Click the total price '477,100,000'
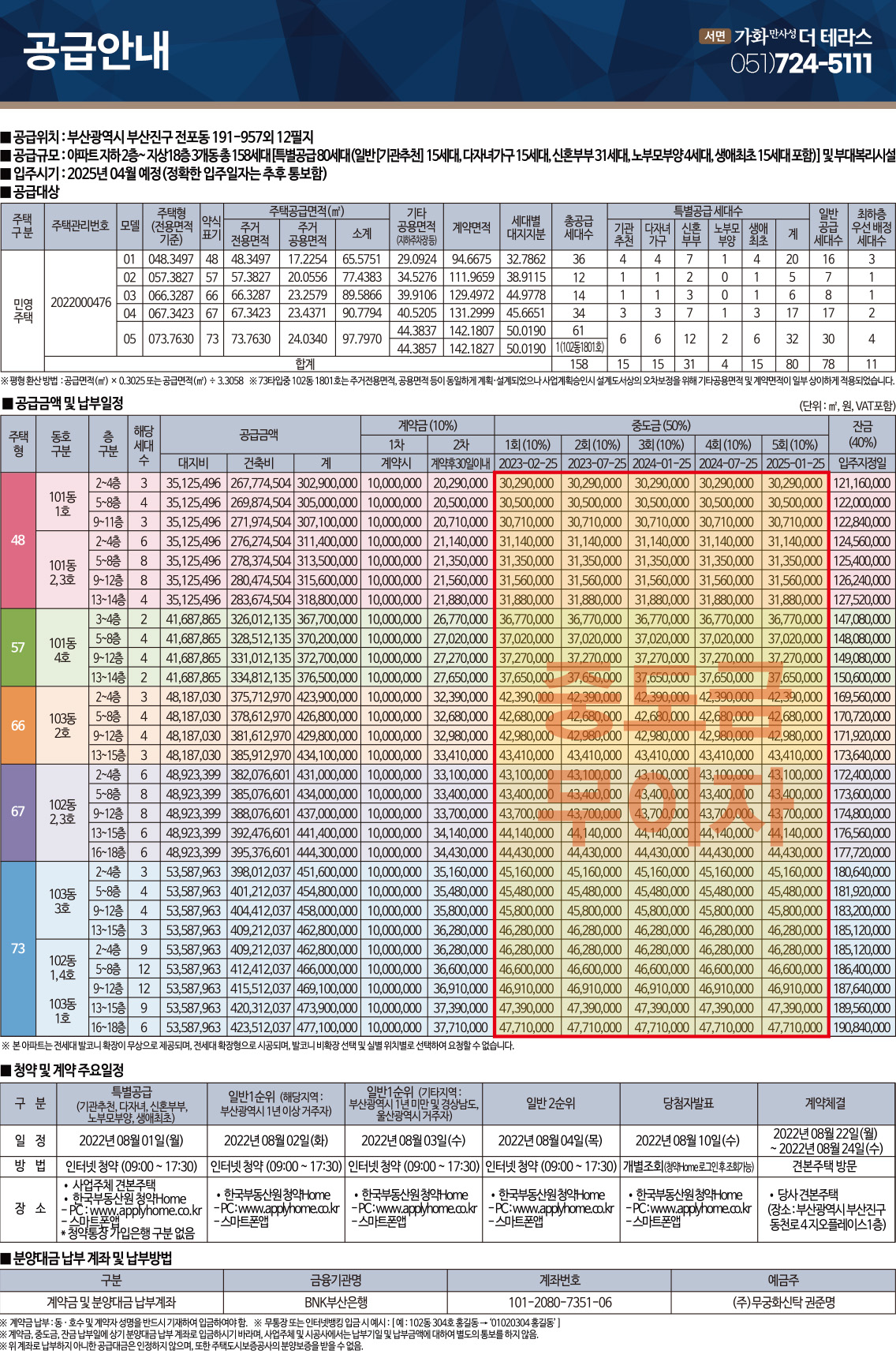 click(327, 1027)
